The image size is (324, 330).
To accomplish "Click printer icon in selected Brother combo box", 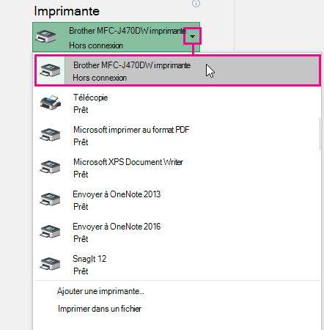I will click(46, 37).
